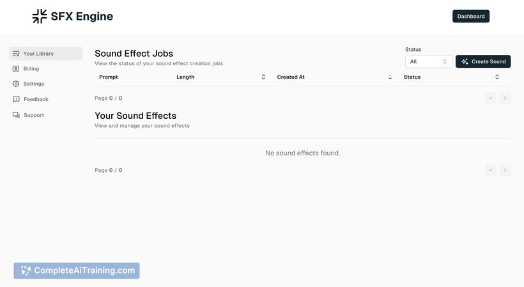Click the SFX Engine title text
This screenshot has height=287, width=524.
click(82, 16)
